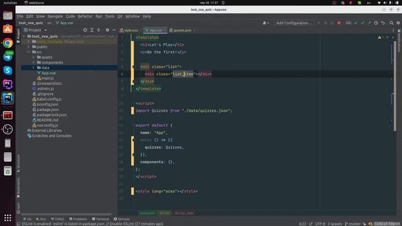The height and width of the screenshot is (226, 402).
Task: Open the TODO tool window button
Action: tap(57, 219)
